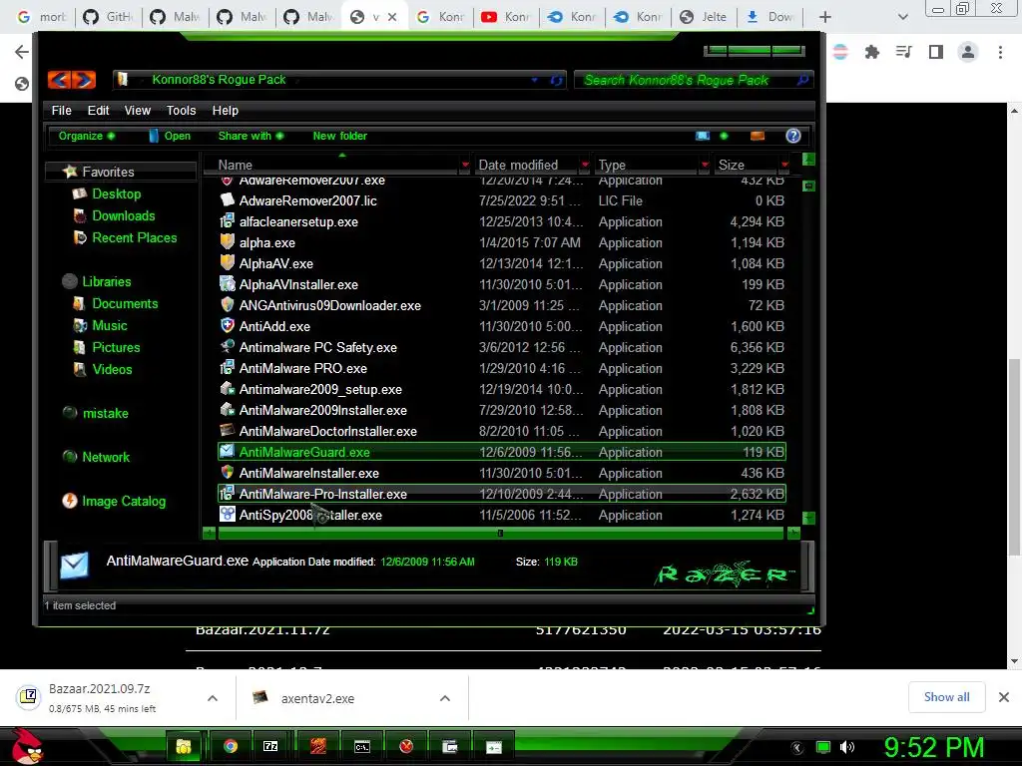Viewport: 1022px width, 766px height.
Task: Open the Documents library
Action: [x=125, y=303]
